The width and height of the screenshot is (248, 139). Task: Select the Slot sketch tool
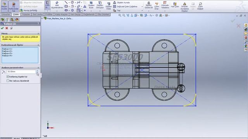pyautogui.click(x=66, y=10)
